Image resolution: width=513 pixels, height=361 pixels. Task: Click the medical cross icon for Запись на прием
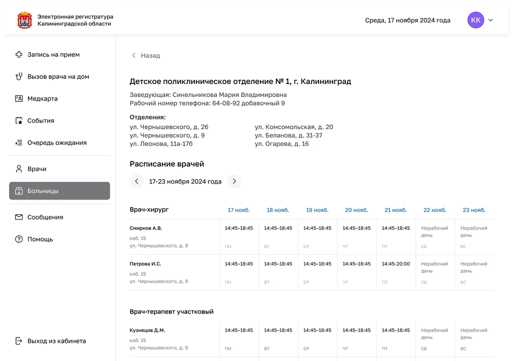coord(19,54)
